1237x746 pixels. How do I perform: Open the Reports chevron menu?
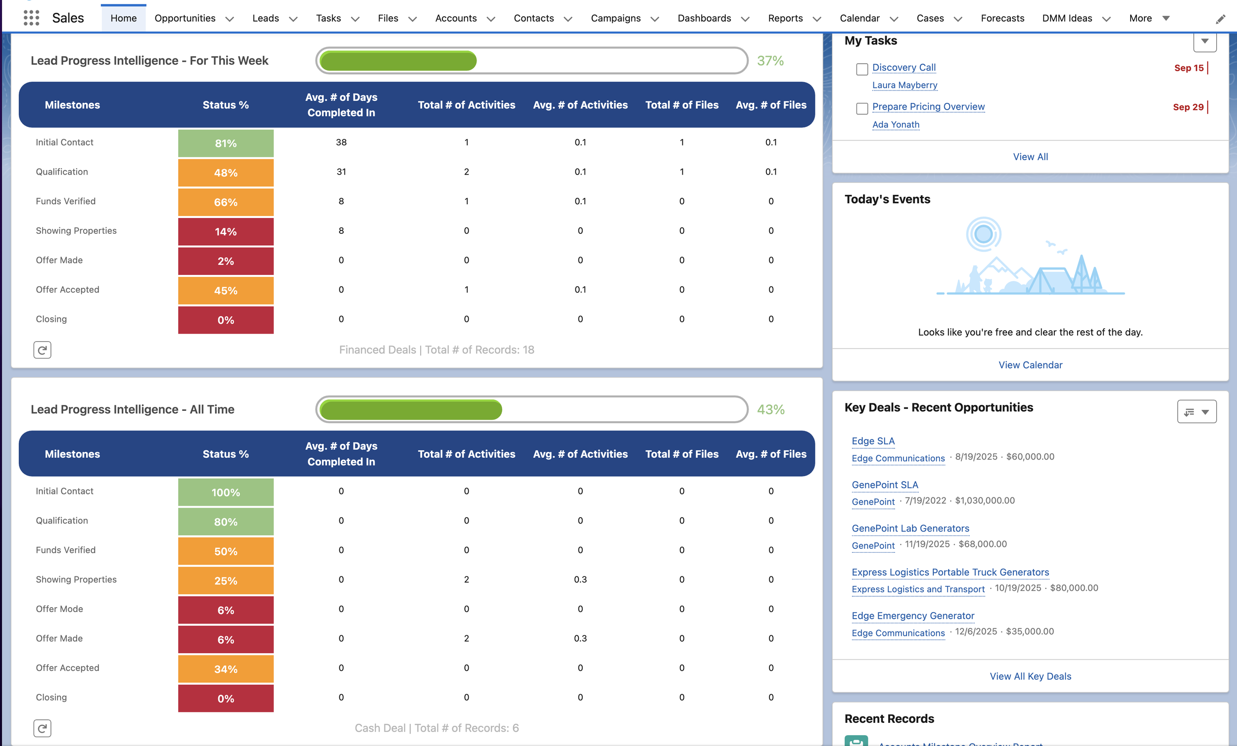click(x=817, y=19)
